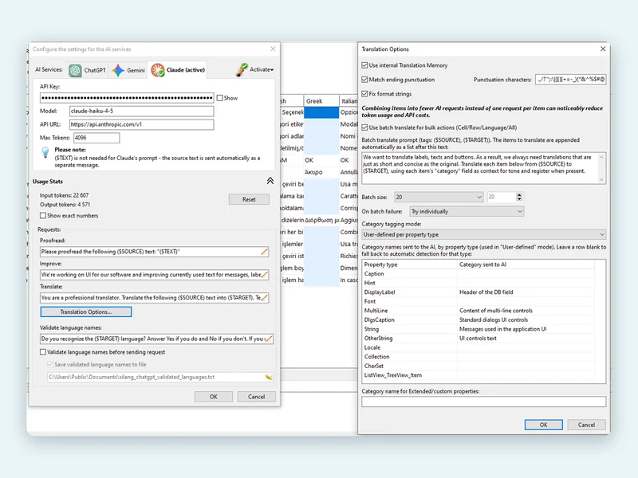The width and height of the screenshot is (638, 478).
Task: Open Translation Options button
Action: click(86, 311)
